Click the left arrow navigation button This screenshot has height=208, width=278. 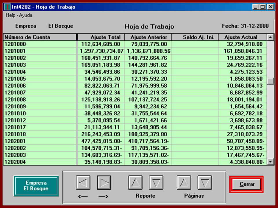point(83,183)
